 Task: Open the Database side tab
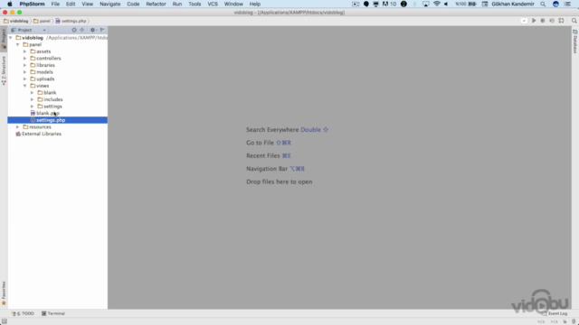tap(575, 42)
